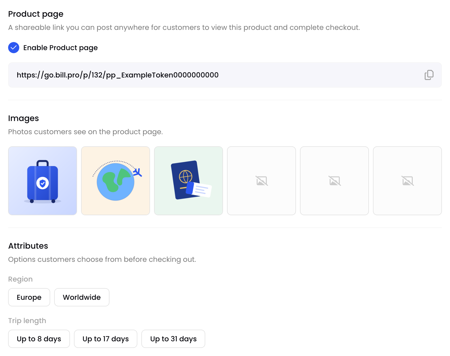Click 'Options customers choose from before checking out.' text
Screen dimensions: 450x356
click(102, 260)
